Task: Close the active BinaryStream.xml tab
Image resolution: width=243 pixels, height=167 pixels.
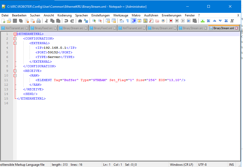Action: (236, 28)
